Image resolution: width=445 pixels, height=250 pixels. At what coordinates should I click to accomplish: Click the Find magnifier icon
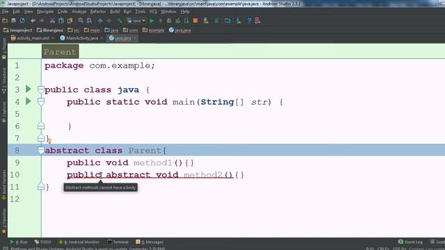81,21
